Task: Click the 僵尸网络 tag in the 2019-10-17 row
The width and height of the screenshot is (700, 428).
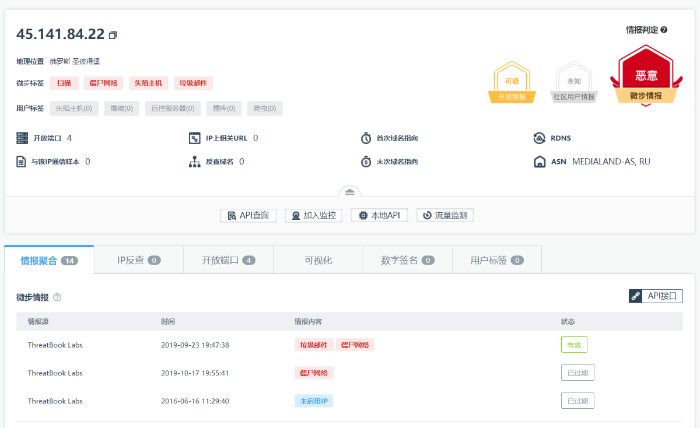Action: [314, 373]
